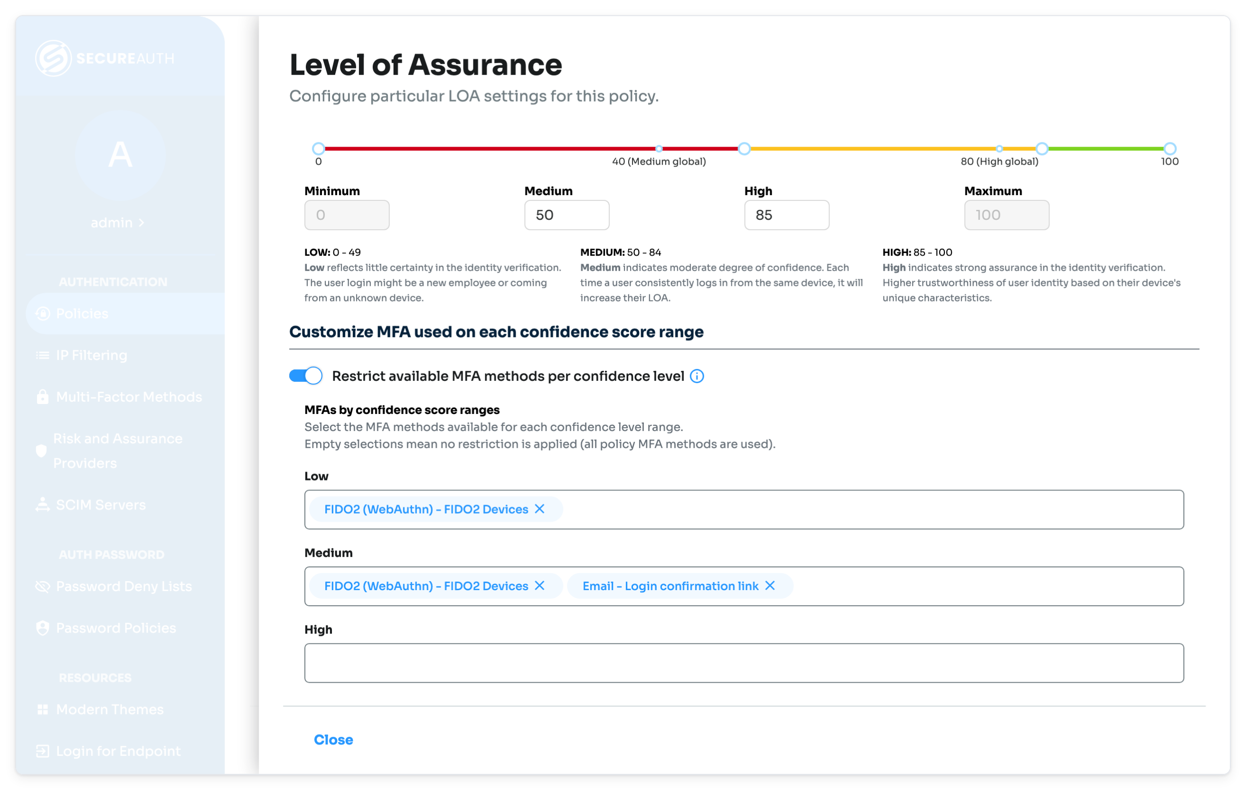Click the Modern Themes grid icon

43,710
